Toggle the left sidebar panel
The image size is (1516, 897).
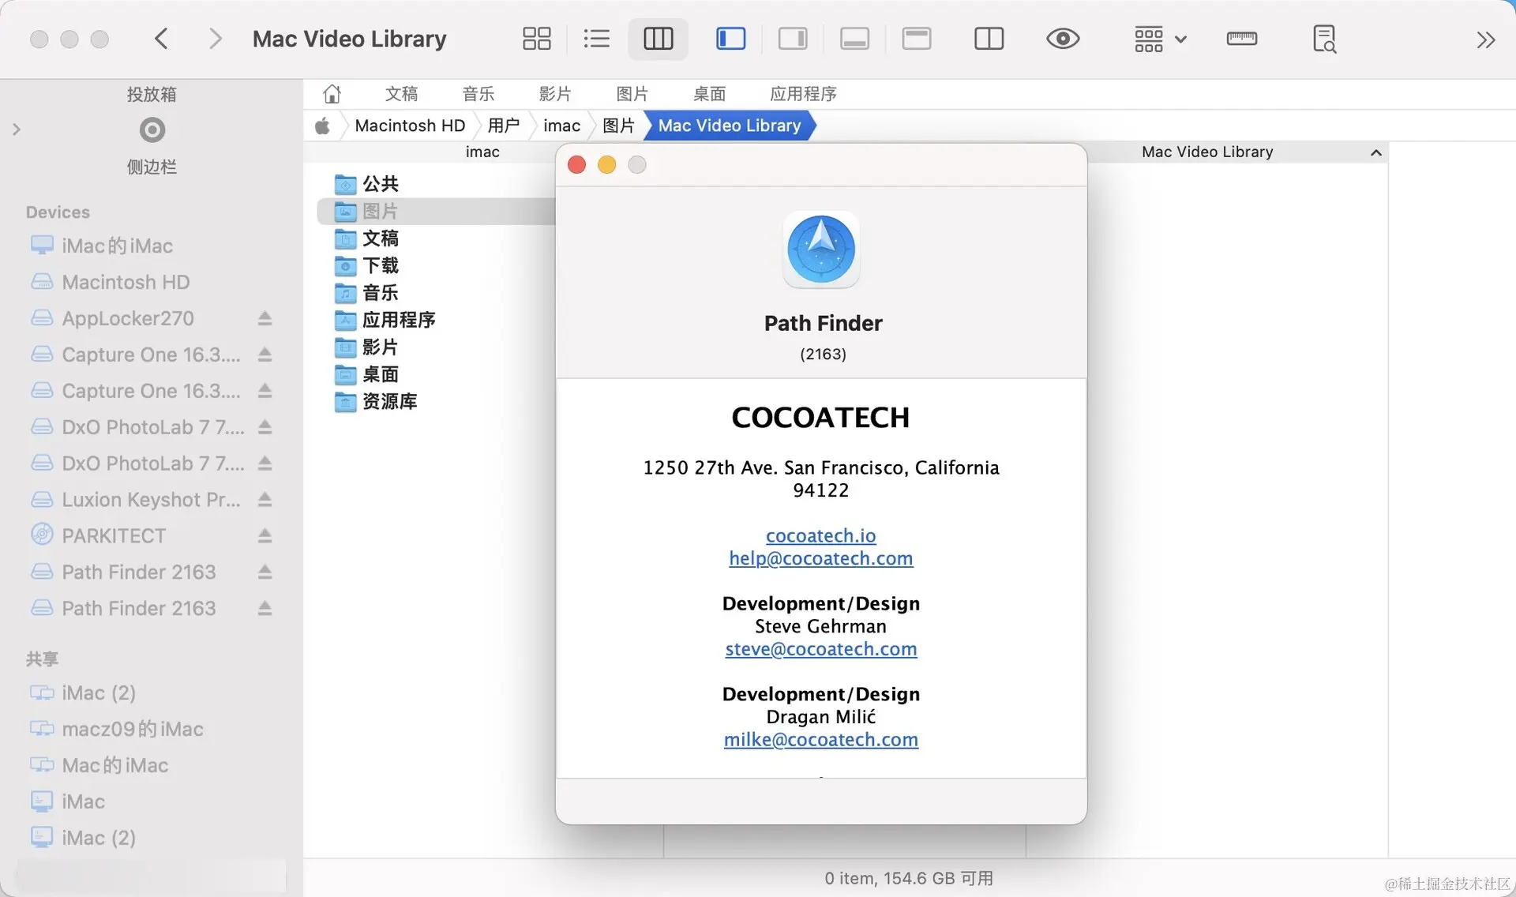tap(730, 39)
